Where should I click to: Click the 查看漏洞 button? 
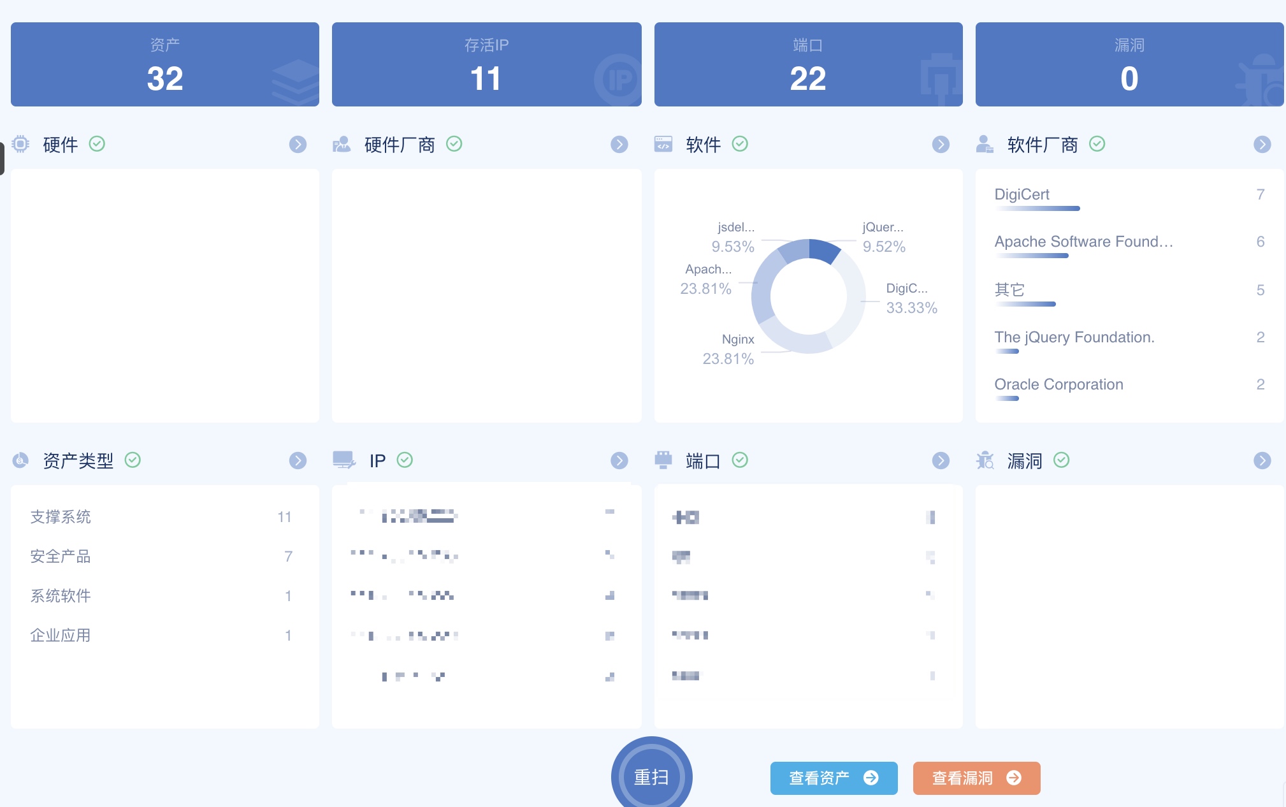tap(976, 778)
